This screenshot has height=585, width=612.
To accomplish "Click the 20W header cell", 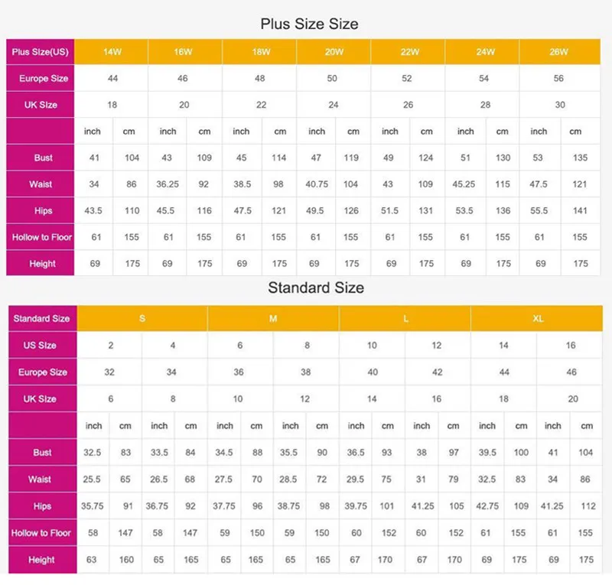I will (334, 52).
